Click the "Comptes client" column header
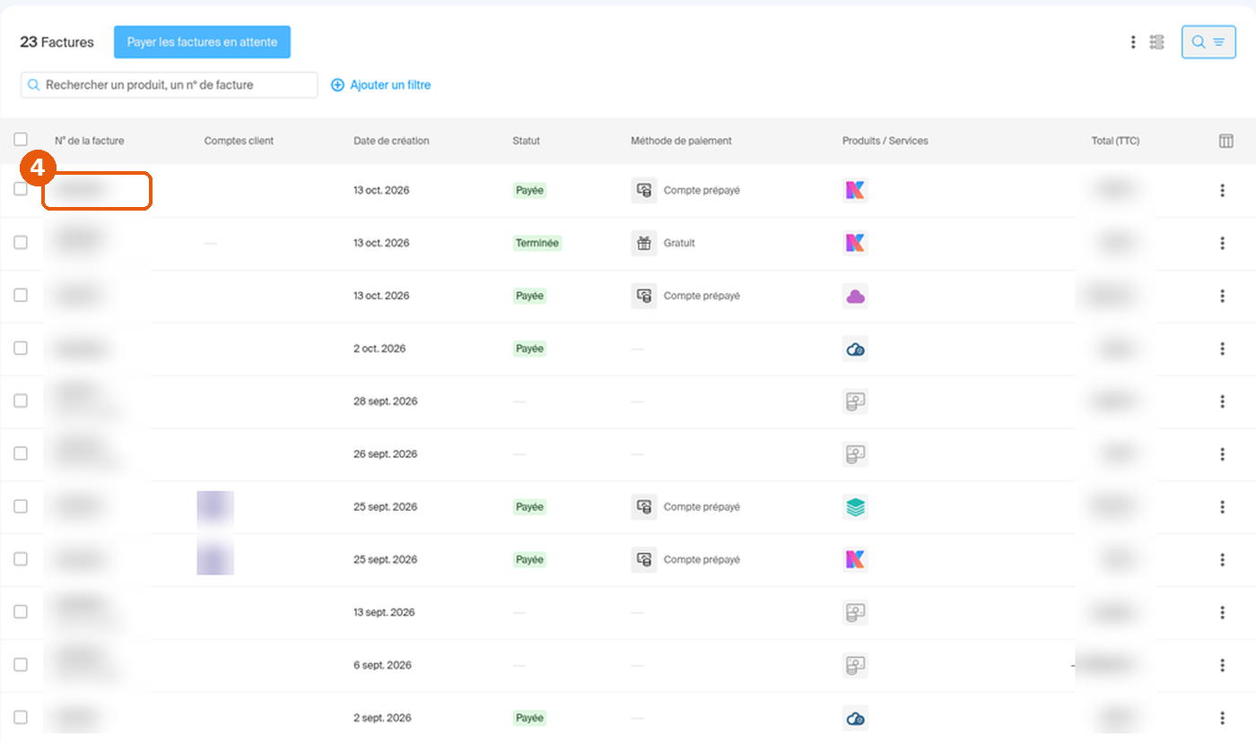The image size is (1256, 742). click(x=239, y=141)
